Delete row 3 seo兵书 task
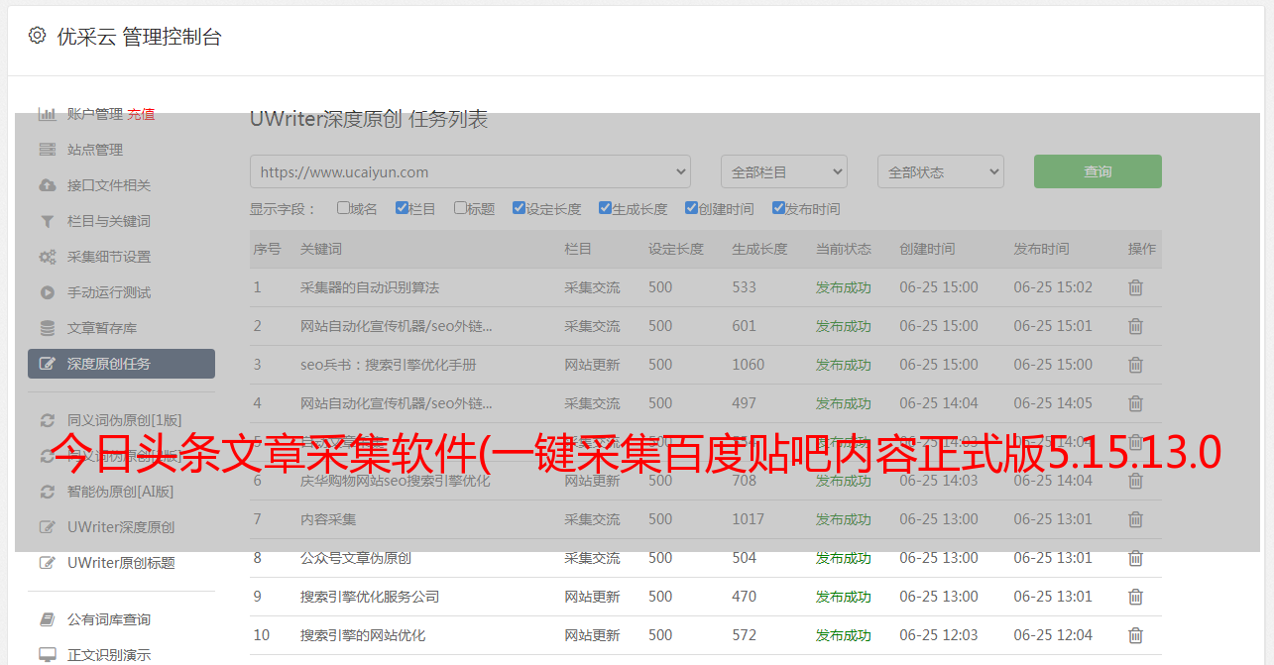Screen dimensions: 1274x665 [1136, 365]
